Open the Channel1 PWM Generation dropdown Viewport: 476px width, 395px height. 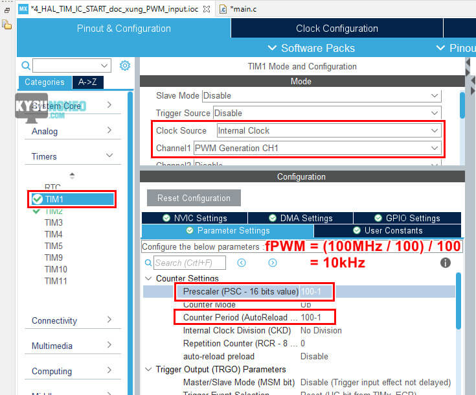317,148
